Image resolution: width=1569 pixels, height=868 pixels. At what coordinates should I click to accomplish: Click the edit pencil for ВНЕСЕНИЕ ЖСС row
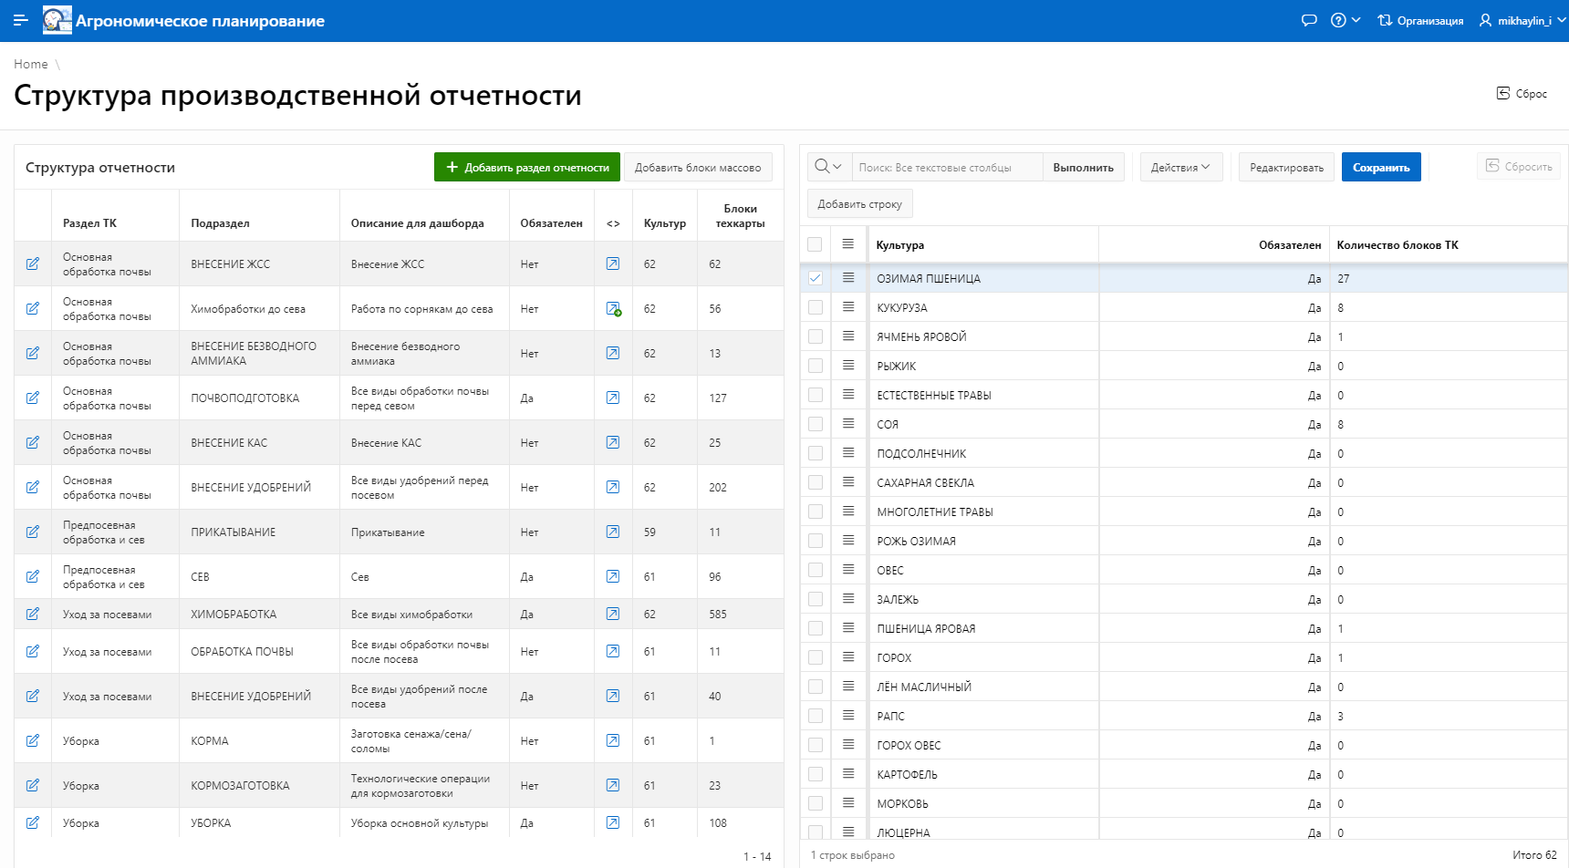33,263
